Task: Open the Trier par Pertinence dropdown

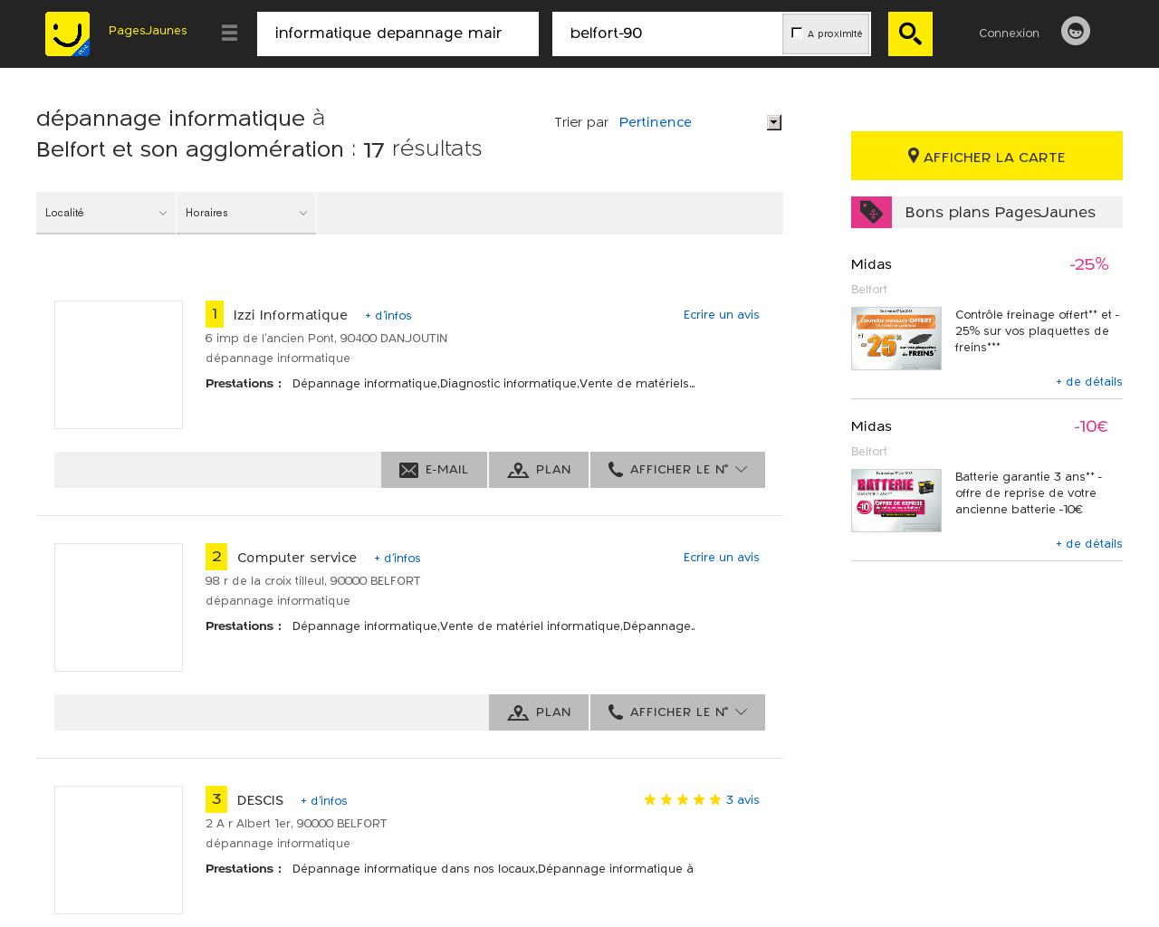Action: pyautogui.click(x=700, y=122)
